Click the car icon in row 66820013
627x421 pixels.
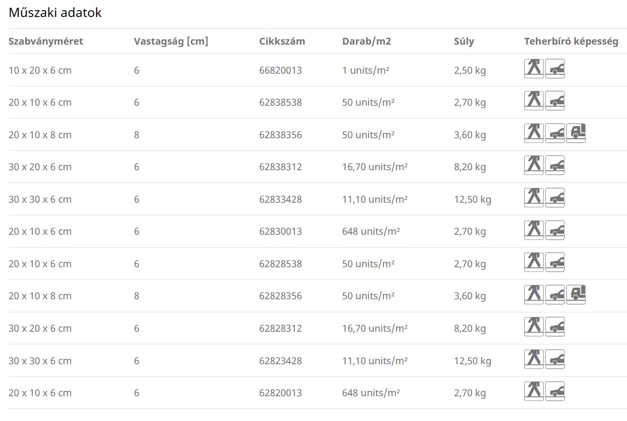coord(555,69)
